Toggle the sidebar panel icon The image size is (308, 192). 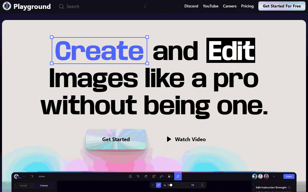(x=32, y=176)
